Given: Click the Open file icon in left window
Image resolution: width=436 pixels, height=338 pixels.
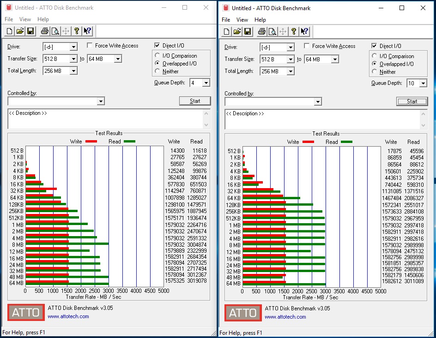Looking at the screenshot, I should point(20,31).
